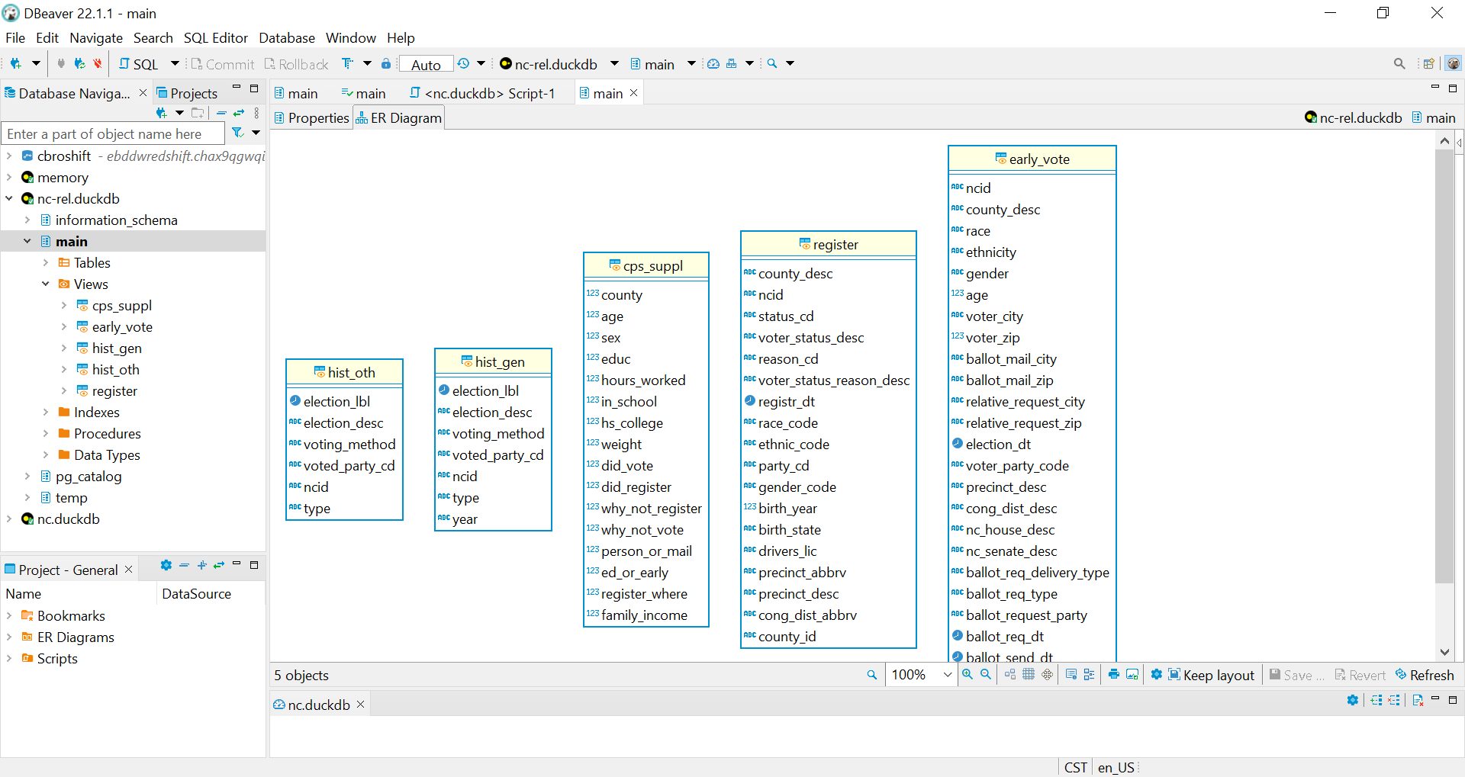Click the diagram configuration gear icon
The image size is (1465, 777).
click(1157, 674)
